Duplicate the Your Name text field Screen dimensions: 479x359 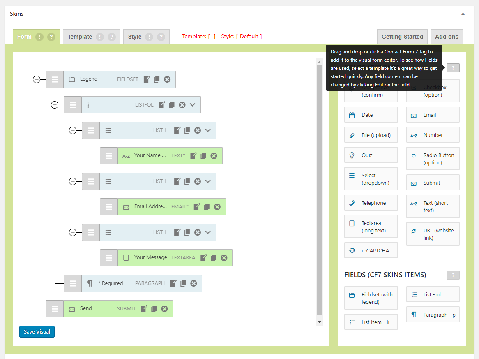[203, 156]
